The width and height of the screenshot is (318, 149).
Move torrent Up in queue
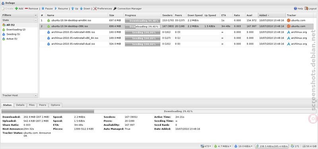tap(74, 9)
